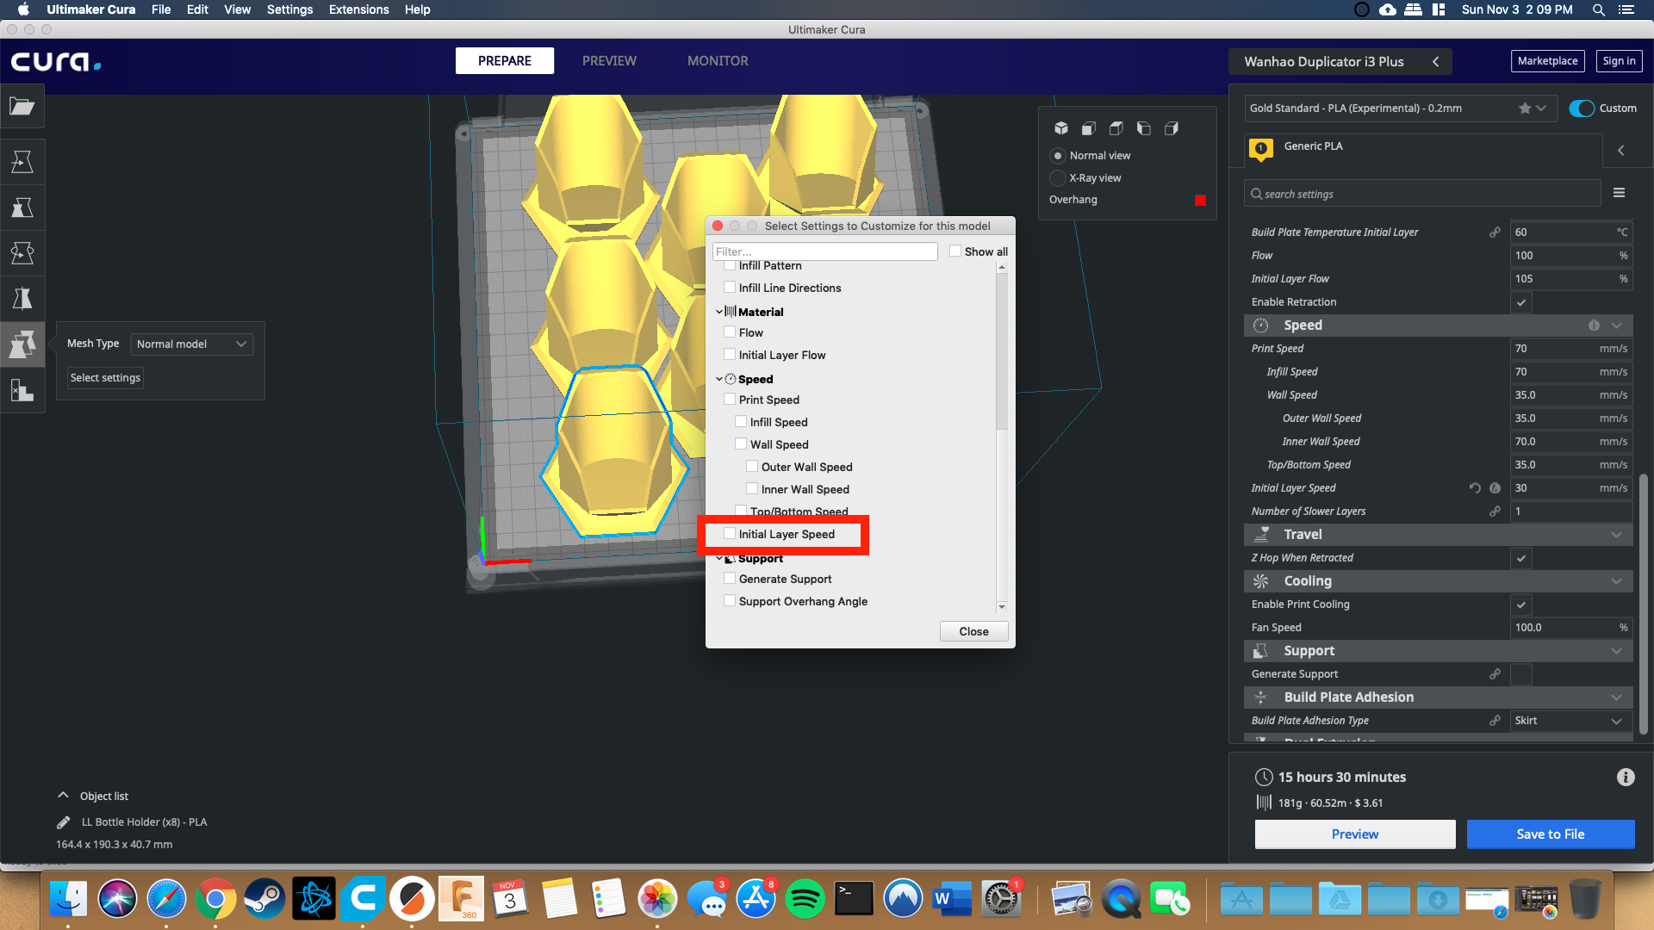
Task: Switch to 3D perspective camera view icon
Action: tap(1061, 128)
